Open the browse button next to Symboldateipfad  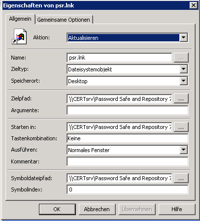[x=181, y=178]
